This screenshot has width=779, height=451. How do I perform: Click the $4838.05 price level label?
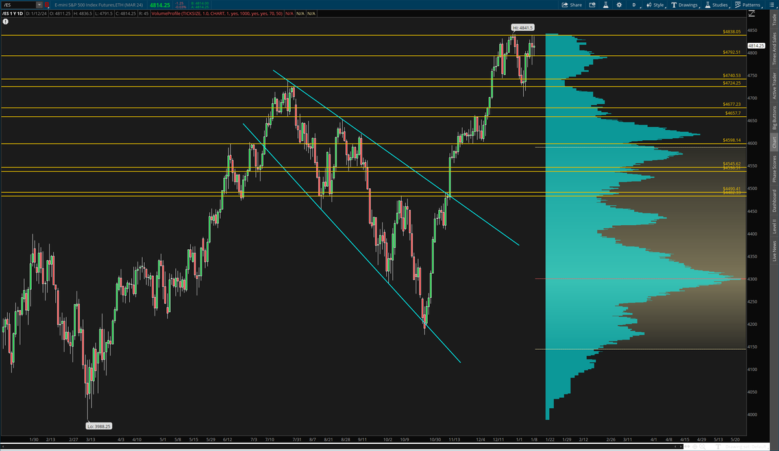732,32
